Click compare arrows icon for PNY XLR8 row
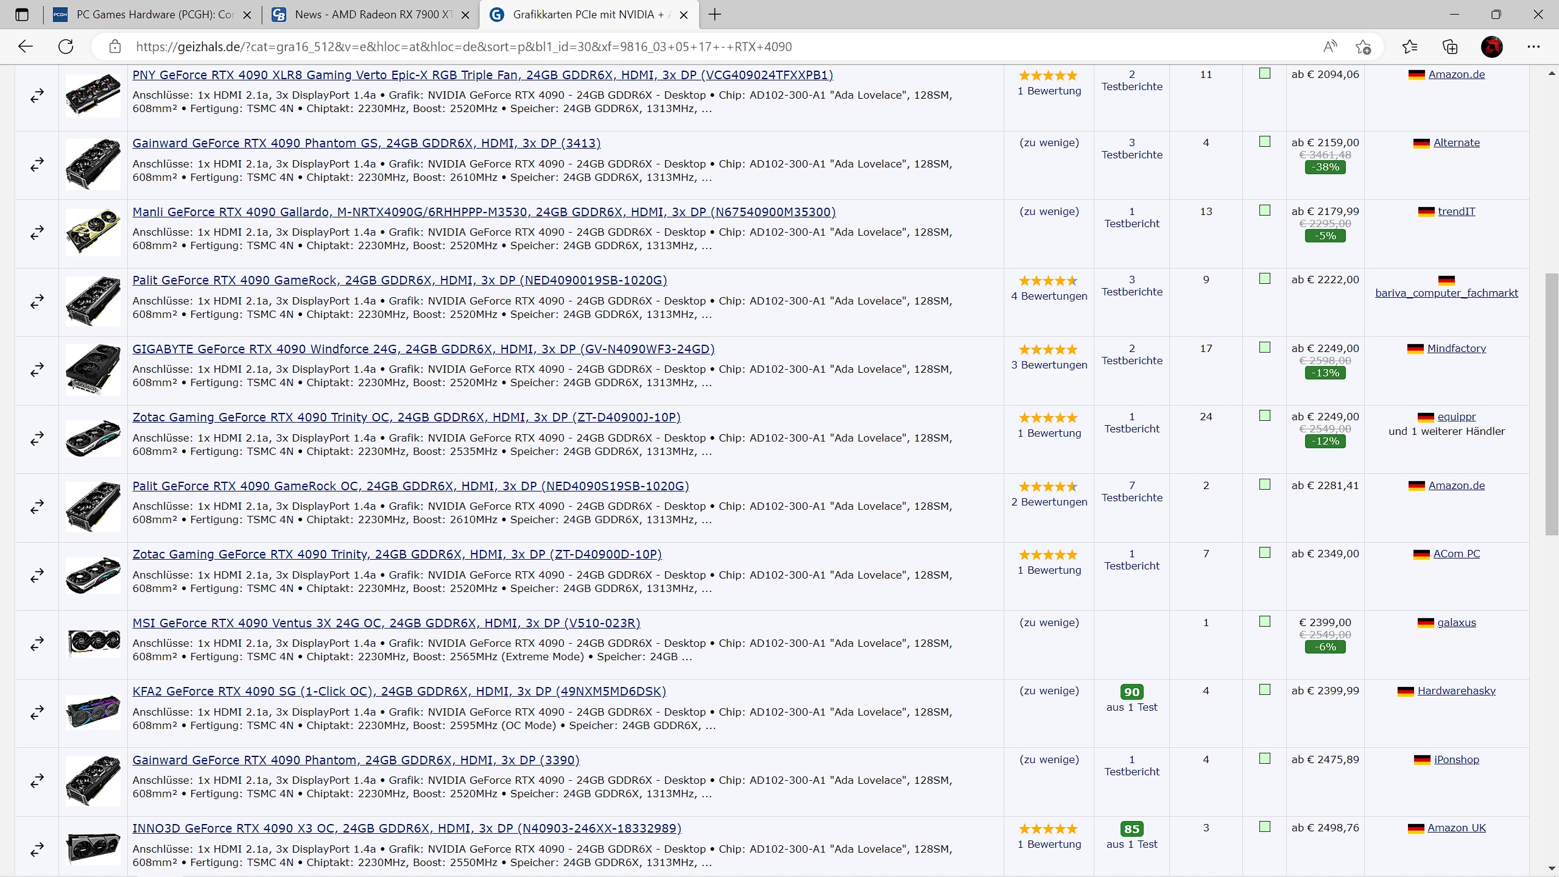Viewport: 1559px width, 877px height. tap(37, 96)
